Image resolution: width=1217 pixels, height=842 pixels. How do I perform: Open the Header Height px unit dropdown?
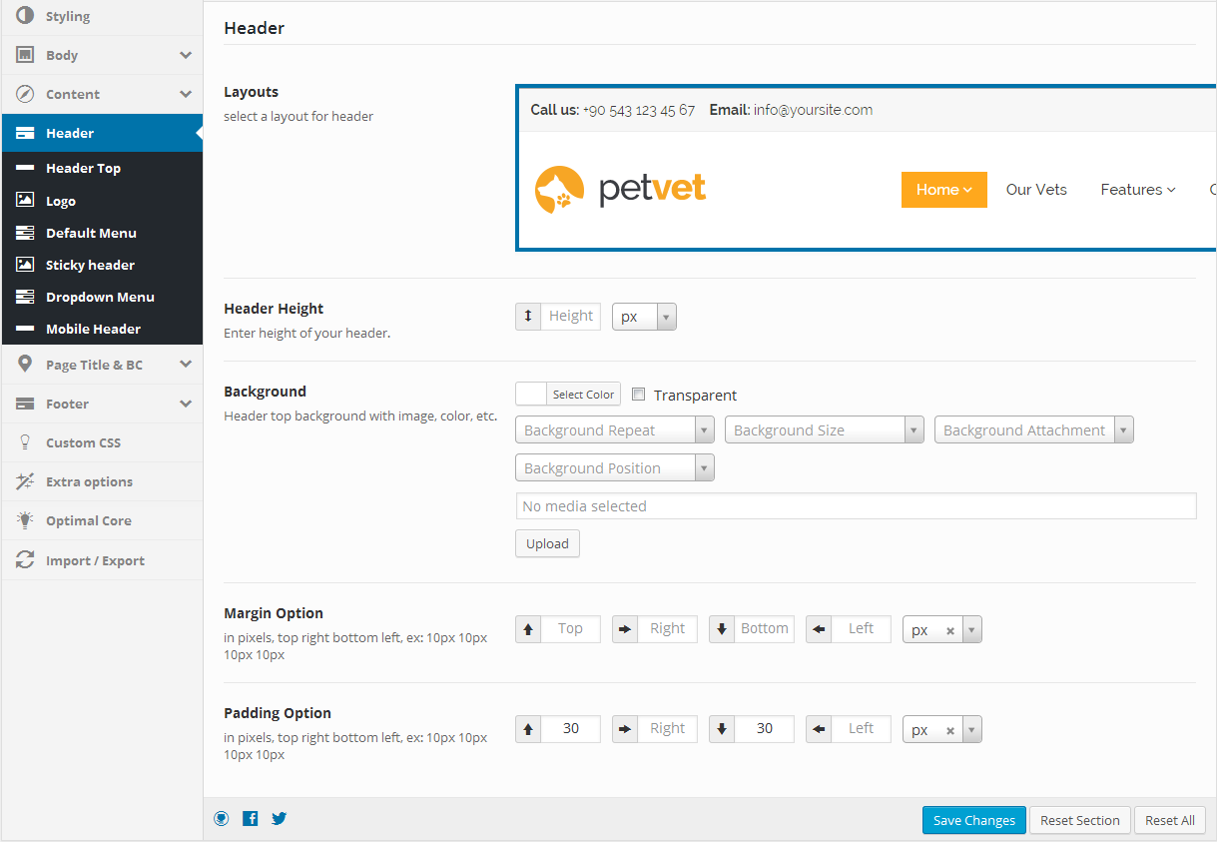tap(644, 317)
